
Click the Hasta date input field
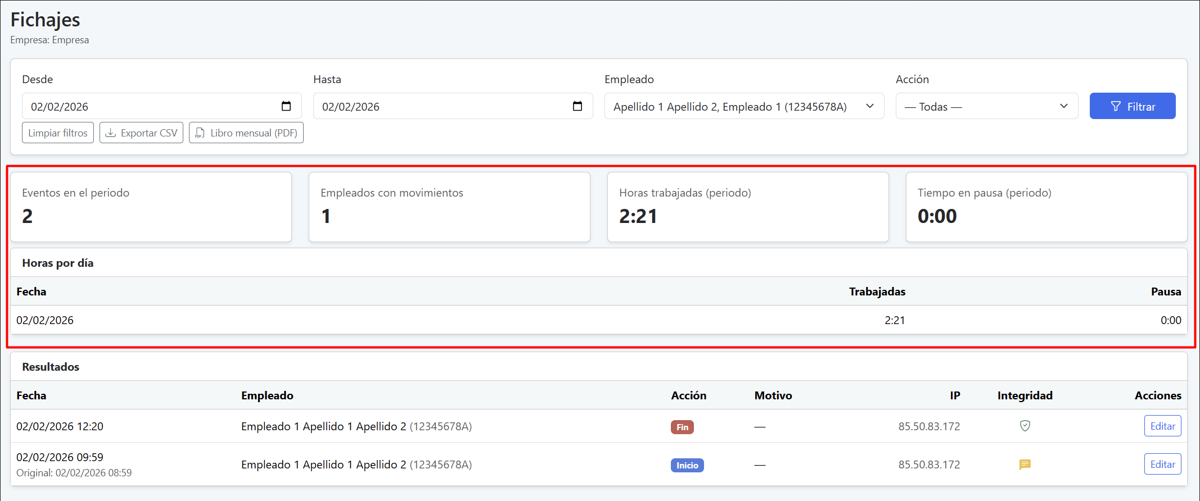(x=439, y=106)
